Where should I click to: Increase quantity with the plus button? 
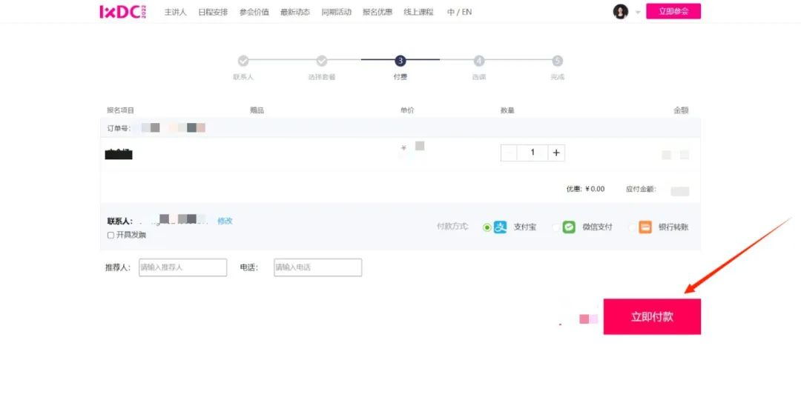[x=556, y=153]
